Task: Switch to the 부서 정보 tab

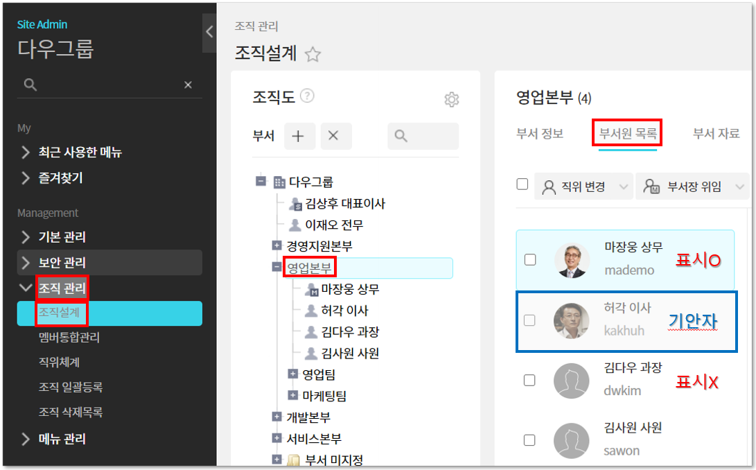Action: (540, 134)
